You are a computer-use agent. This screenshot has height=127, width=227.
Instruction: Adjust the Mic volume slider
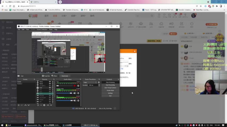(x=65, y=100)
